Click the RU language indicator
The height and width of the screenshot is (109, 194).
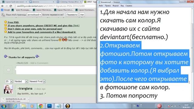tap(135, 106)
